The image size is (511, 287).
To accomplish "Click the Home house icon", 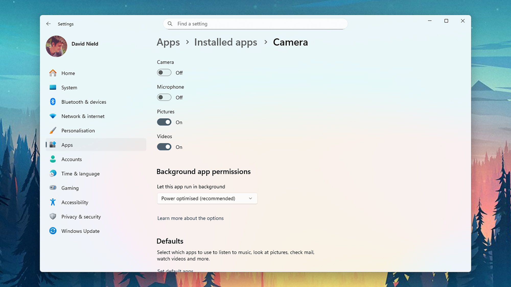I will (53, 73).
